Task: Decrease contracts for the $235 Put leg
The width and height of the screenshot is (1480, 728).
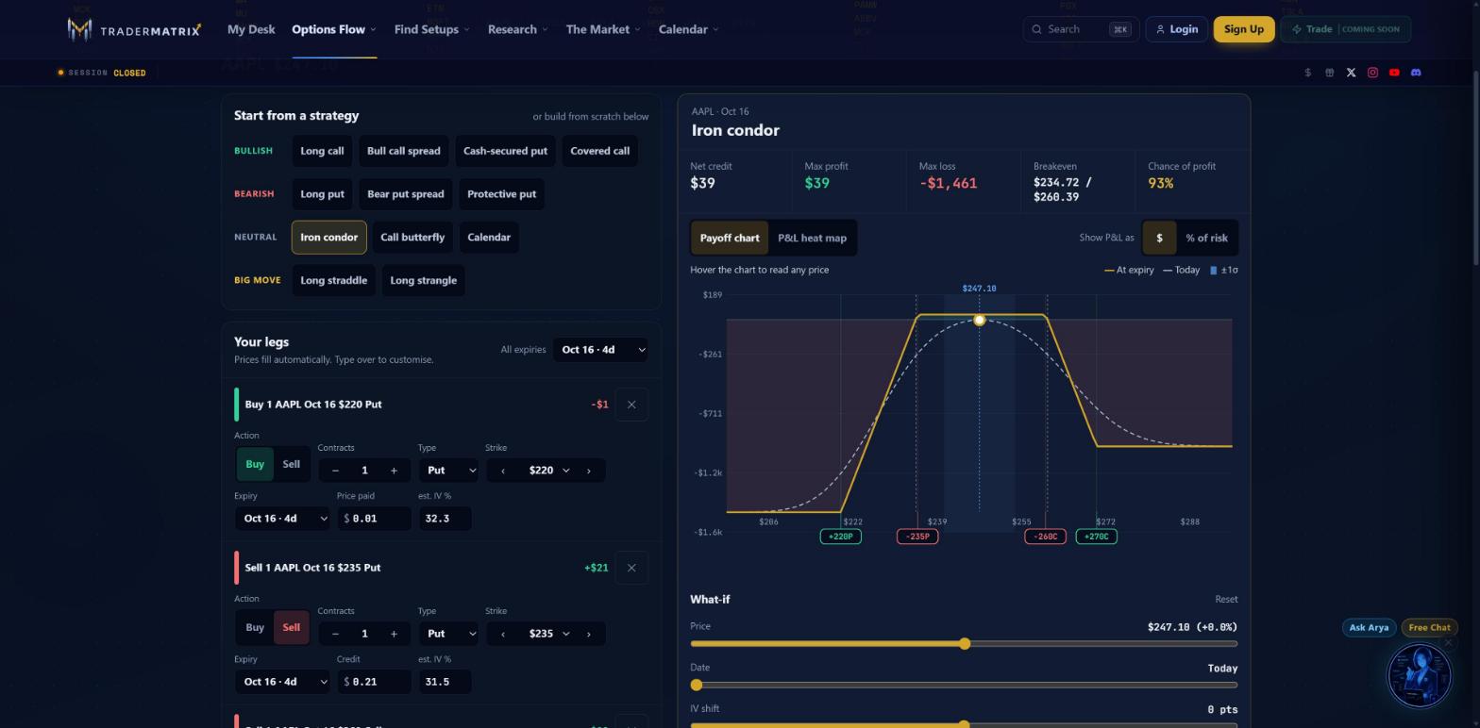Action: tap(335, 634)
